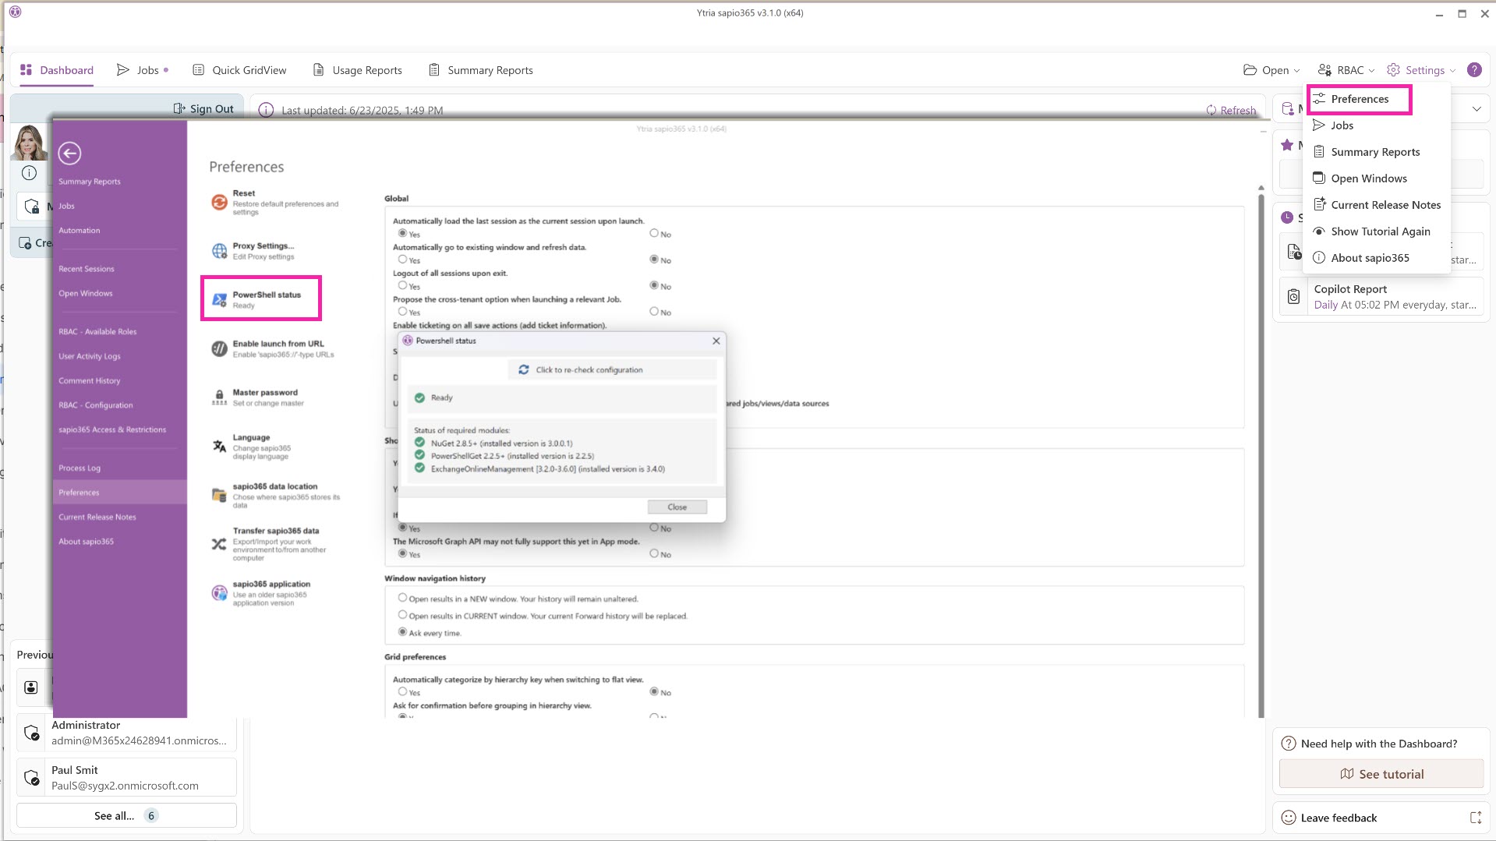
Task: Click the Language change icon
Action: 219,447
